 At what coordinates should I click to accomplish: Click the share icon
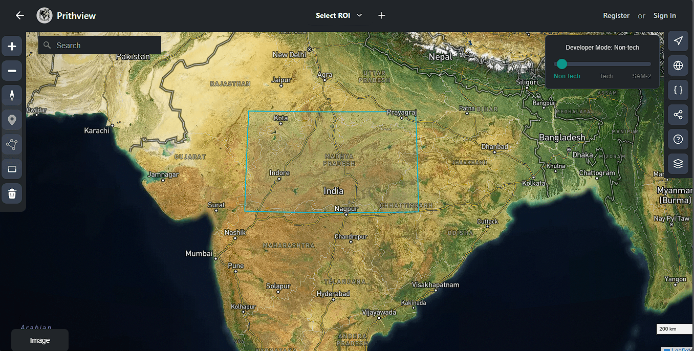point(678,115)
